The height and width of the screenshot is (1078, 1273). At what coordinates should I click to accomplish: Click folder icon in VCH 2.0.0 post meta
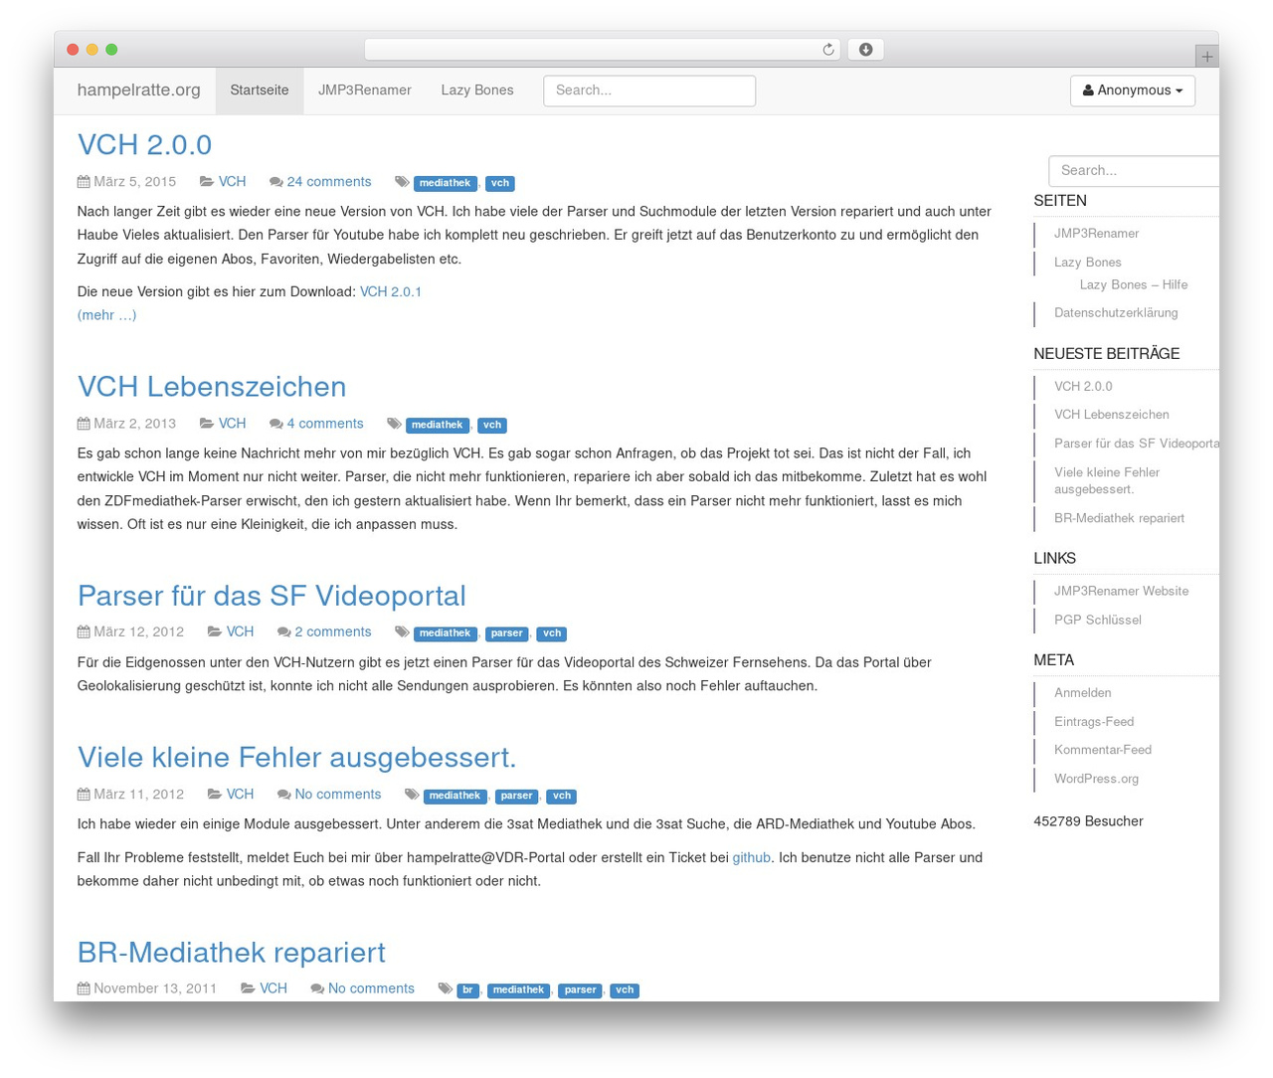tap(206, 182)
